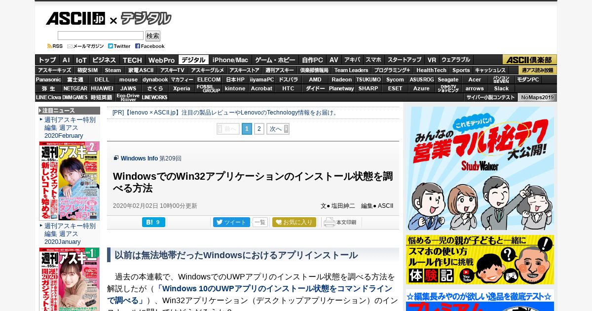Image resolution: width=592 pixels, height=311 pixels.
Task: Click the デジタル logo in header
Action: click(x=146, y=19)
